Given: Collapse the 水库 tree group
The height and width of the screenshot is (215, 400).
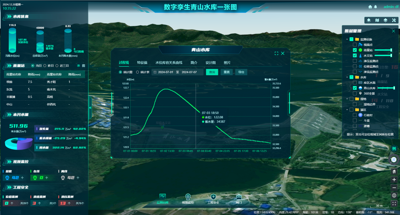Looking at the screenshot, I should 347,77.
